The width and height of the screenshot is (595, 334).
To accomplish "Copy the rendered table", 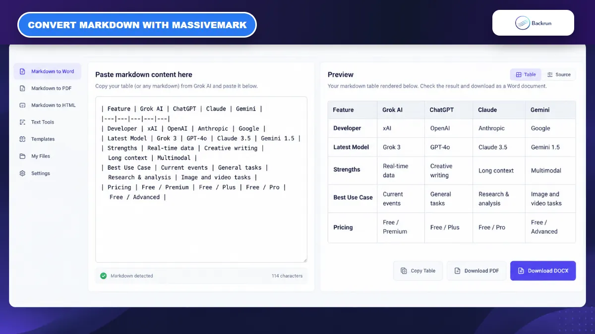I will click(418, 271).
